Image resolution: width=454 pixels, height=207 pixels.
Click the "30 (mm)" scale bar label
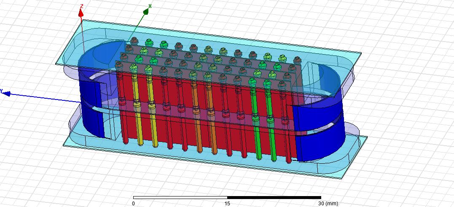tap(328, 204)
